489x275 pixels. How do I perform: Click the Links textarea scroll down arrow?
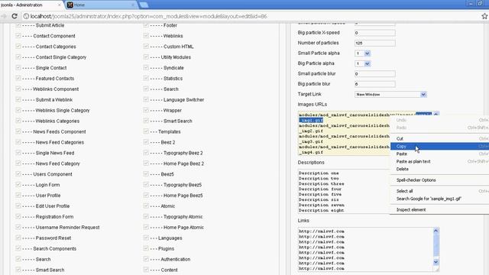coord(436,262)
